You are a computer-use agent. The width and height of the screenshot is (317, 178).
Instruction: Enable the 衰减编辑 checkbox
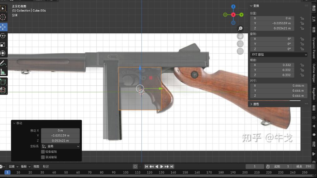coord(43,157)
